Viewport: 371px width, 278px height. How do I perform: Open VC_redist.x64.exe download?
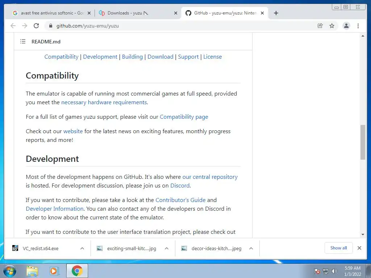pyautogui.click(x=41, y=248)
